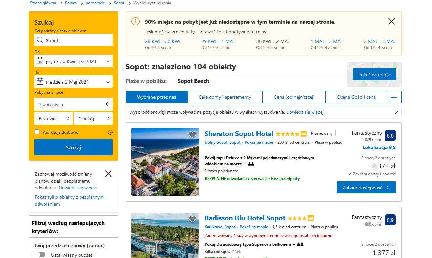The width and height of the screenshot is (432, 258).
Task: Dismiss the commission notice with X
Action: [x=396, y=112]
